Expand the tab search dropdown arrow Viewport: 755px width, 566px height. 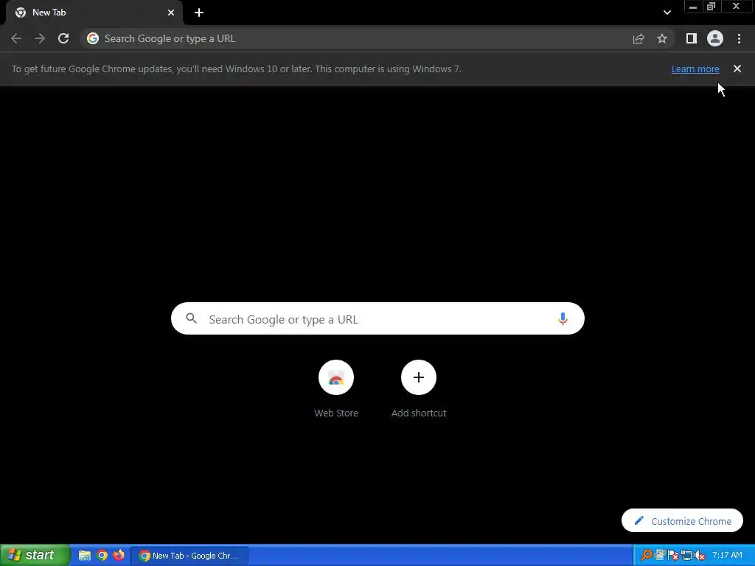tap(667, 13)
